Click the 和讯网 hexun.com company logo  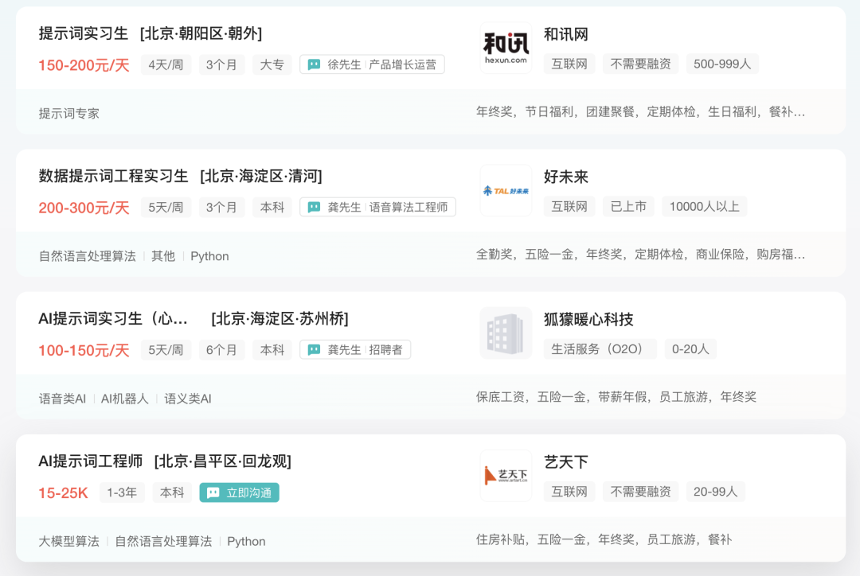[506, 47]
